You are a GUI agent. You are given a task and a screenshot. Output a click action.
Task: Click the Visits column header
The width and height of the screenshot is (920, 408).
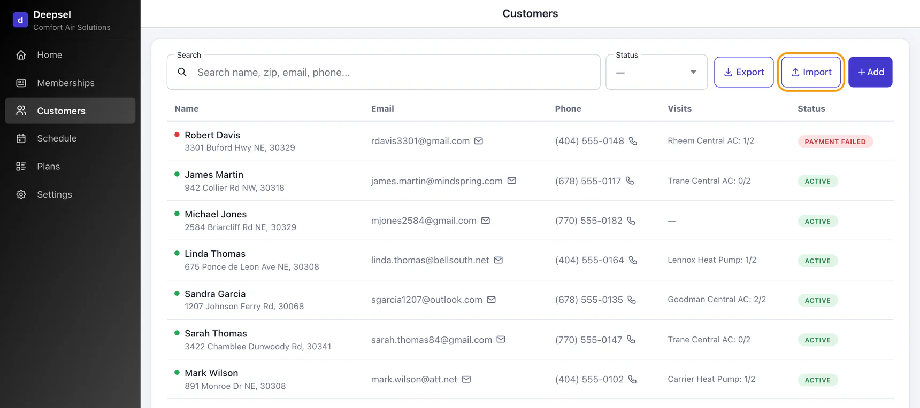tap(679, 108)
